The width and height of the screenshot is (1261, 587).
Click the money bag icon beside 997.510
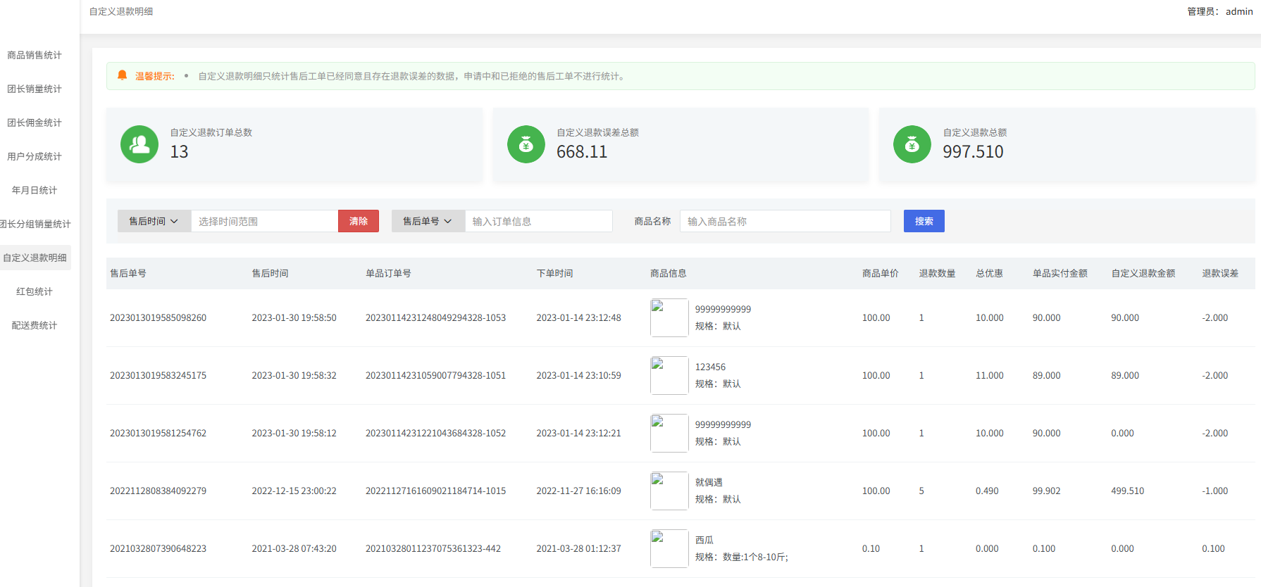click(912, 144)
